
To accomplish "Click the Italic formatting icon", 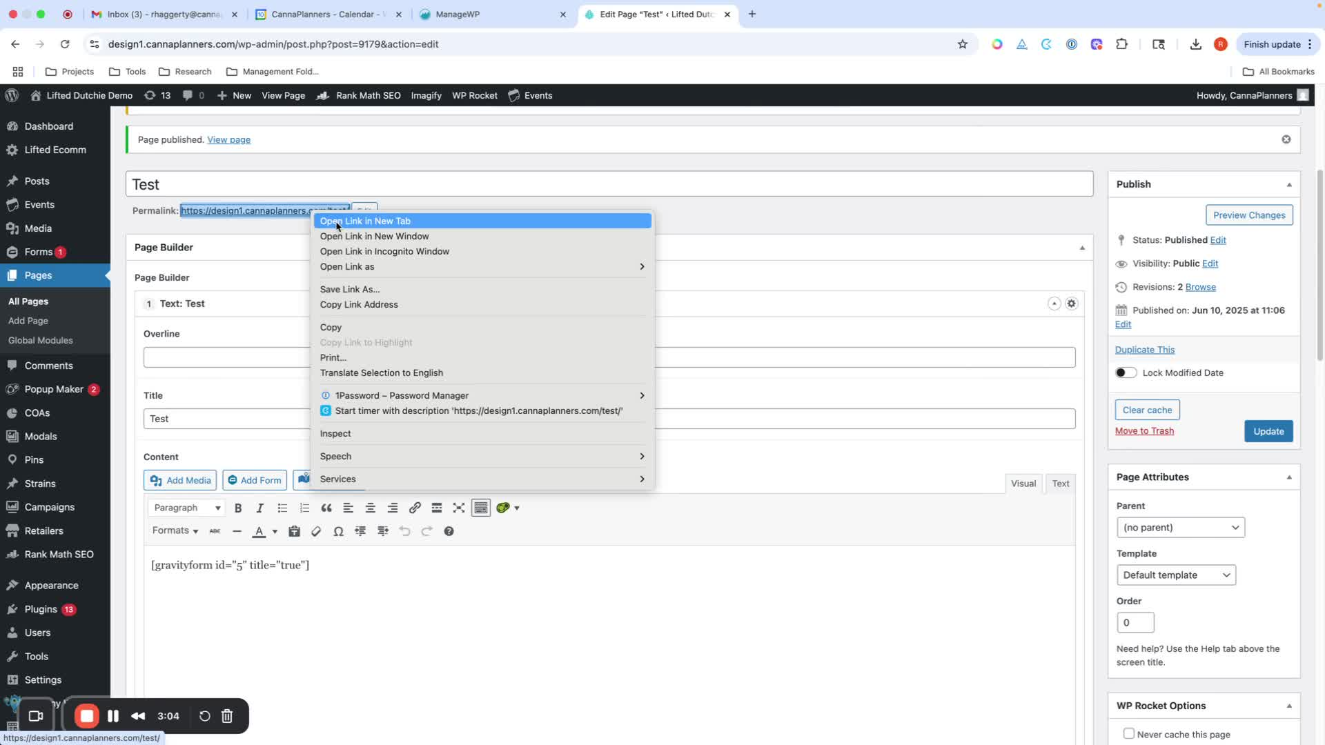I will [260, 508].
